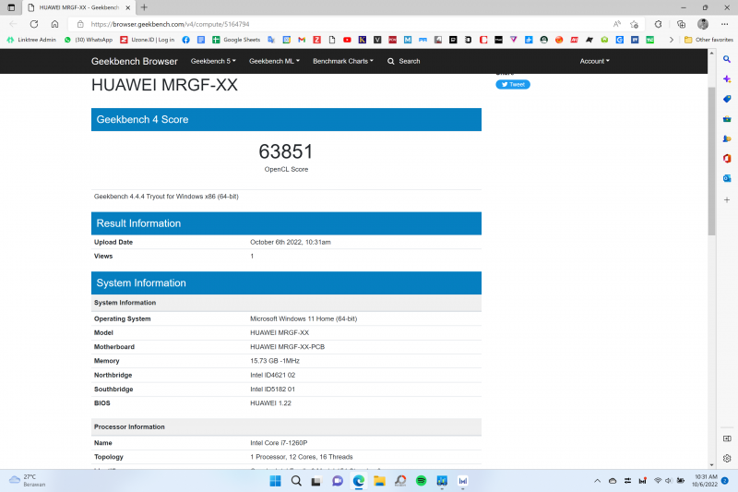Expand the Geekbench 5 dropdown menu
Image resolution: width=738 pixels, height=492 pixels.
click(x=213, y=61)
